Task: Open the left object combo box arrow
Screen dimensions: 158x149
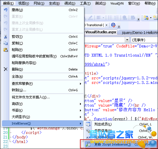Action: coord(127,40)
